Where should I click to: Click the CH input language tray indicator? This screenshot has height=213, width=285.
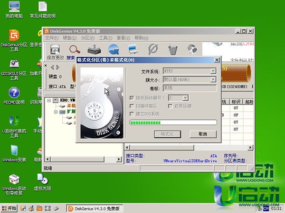pyautogui.click(x=266, y=209)
